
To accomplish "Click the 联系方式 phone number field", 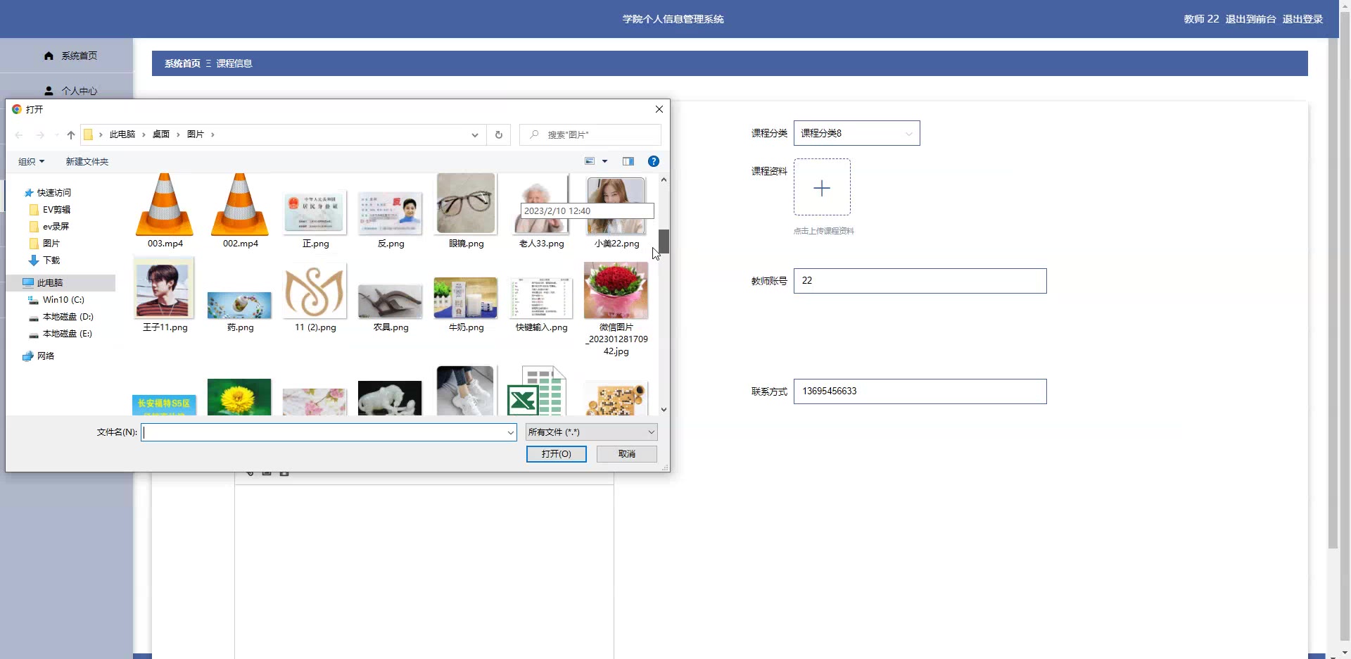I will pyautogui.click(x=920, y=391).
